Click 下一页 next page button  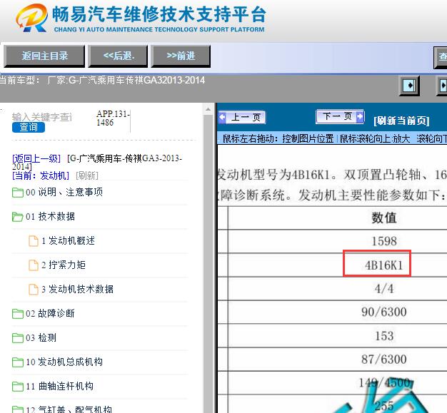tap(340, 116)
